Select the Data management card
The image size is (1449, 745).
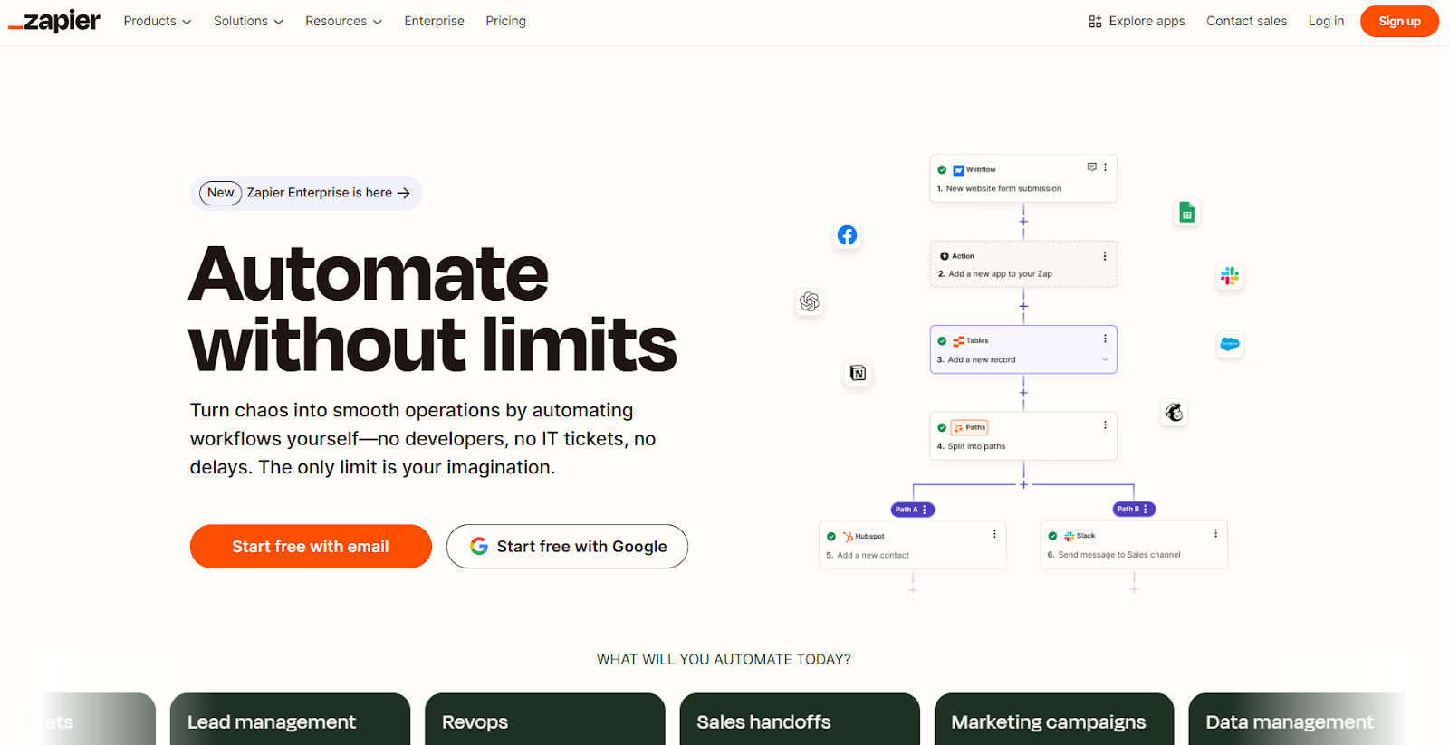1299,720
